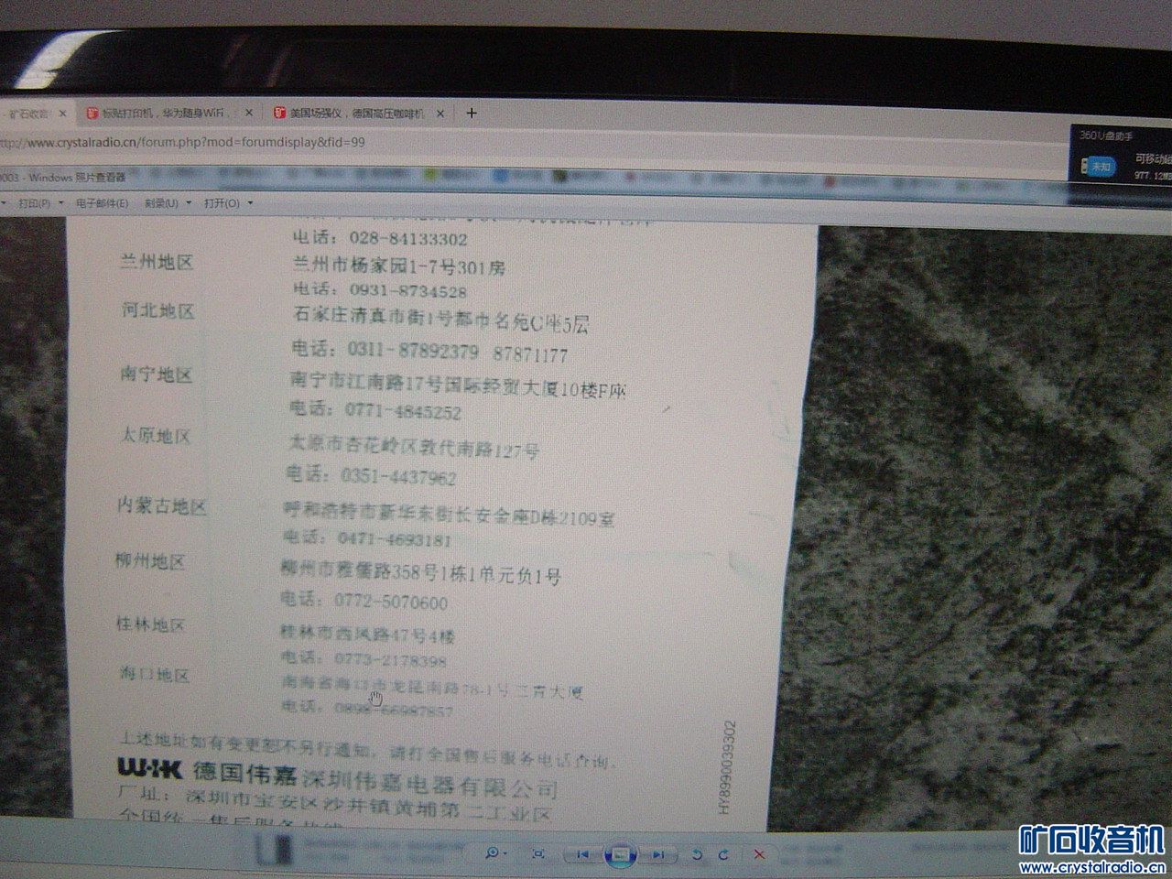Click the 桂林地区 region label
This screenshot has height=879, width=1172.
click(x=150, y=624)
